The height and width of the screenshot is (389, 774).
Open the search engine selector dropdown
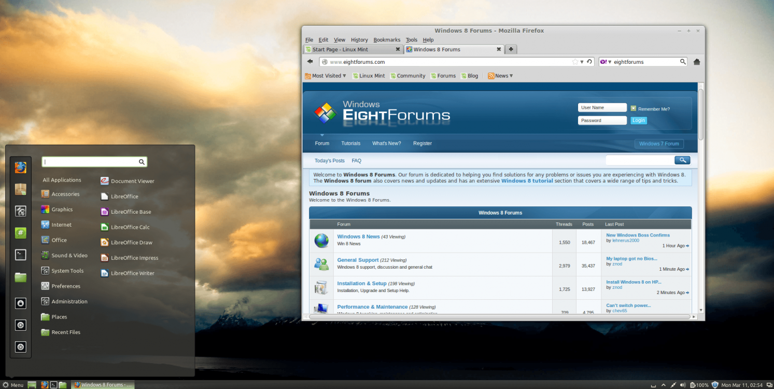pyautogui.click(x=606, y=62)
